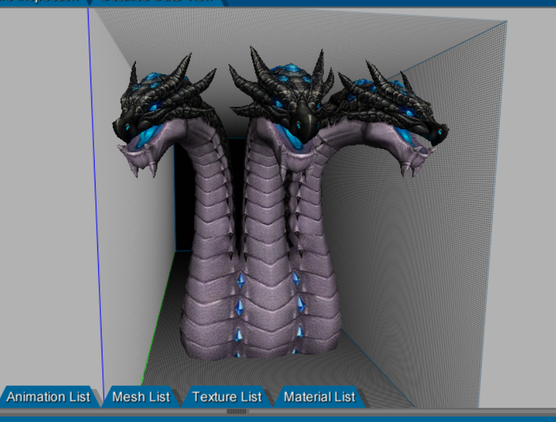The image size is (556, 422).
Task: Click the blue vertical axis line
Action: point(95,206)
